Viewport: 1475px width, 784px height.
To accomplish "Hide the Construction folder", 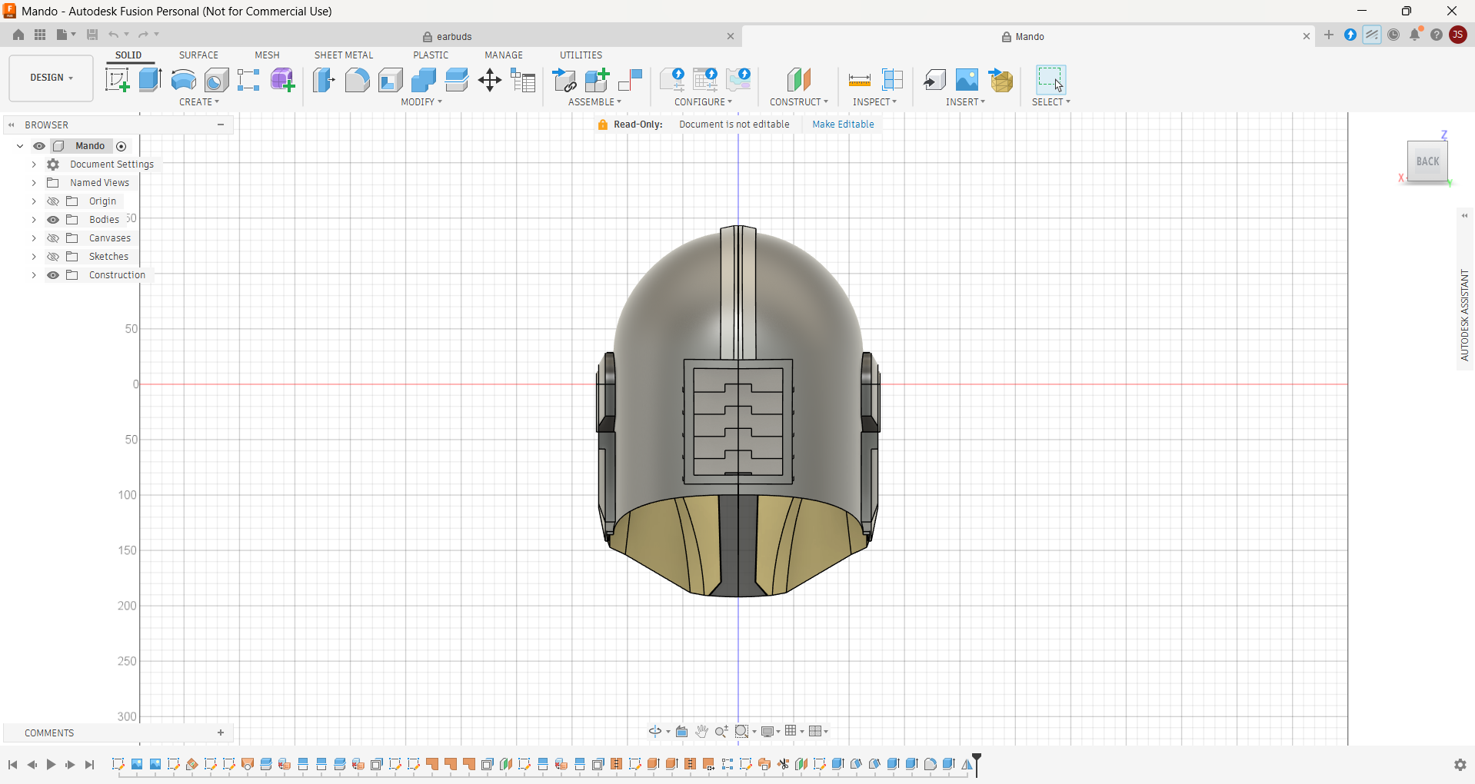I will coord(53,275).
